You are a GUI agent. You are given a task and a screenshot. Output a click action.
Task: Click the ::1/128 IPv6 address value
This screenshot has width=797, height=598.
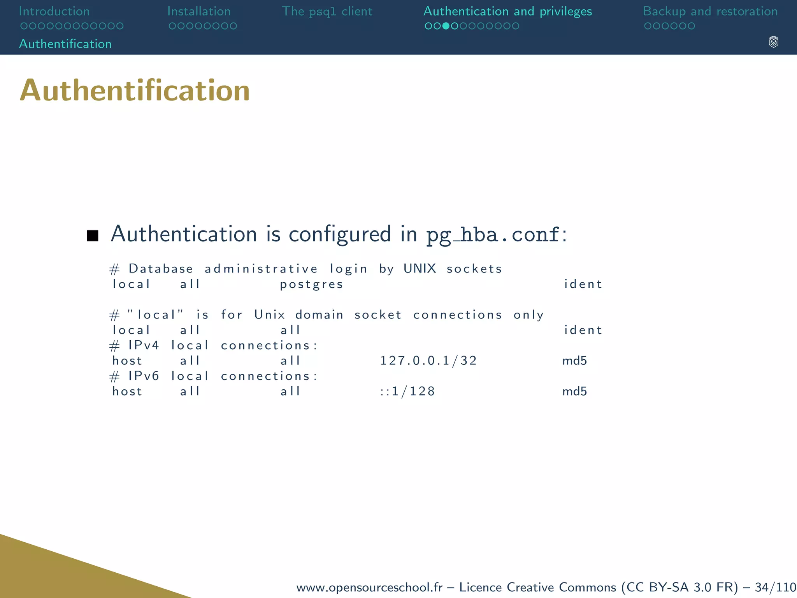[407, 391]
